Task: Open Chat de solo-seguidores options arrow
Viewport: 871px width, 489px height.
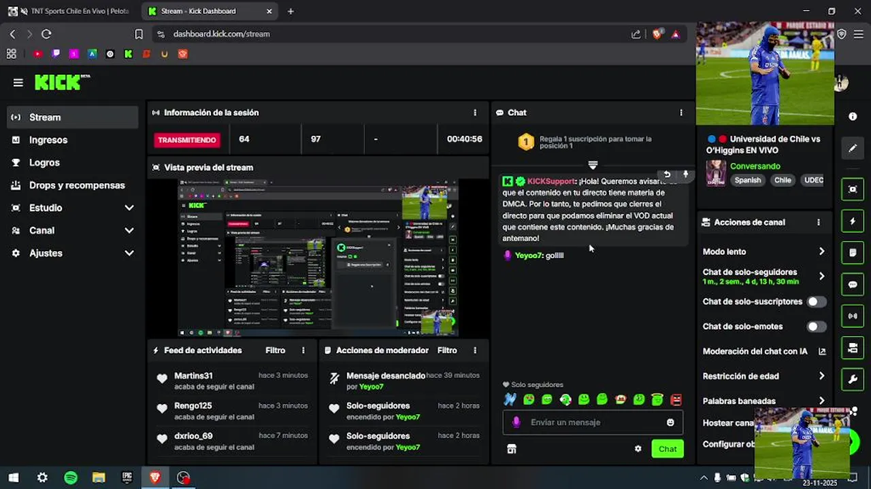Action: [x=821, y=276]
